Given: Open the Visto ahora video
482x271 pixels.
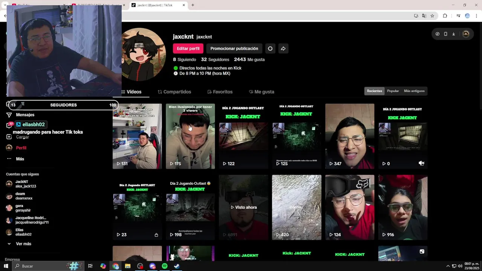Looking at the screenshot, I should pyautogui.click(x=243, y=207).
